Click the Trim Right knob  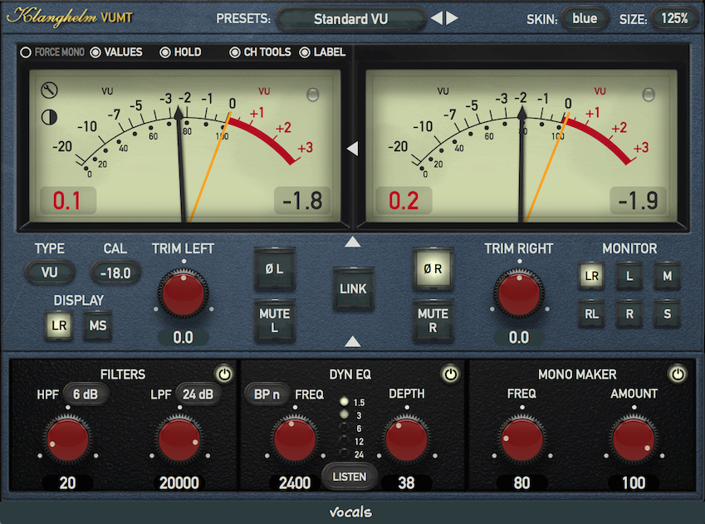pyautogui.click(x=519, y=293)
